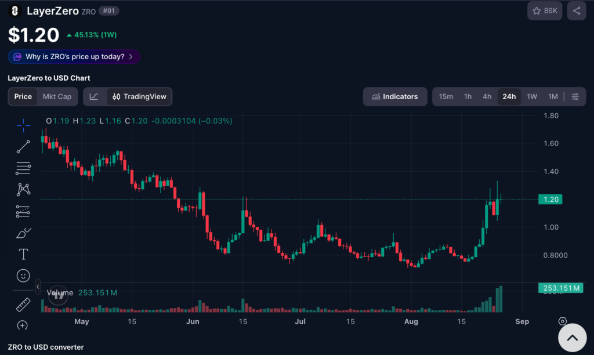Open "Why is ZRO's price up today?"
The image size is (594, 355).
[74, 57]
